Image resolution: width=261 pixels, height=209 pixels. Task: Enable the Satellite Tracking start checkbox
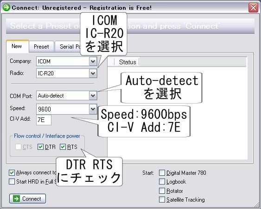(x=162, y=200)
